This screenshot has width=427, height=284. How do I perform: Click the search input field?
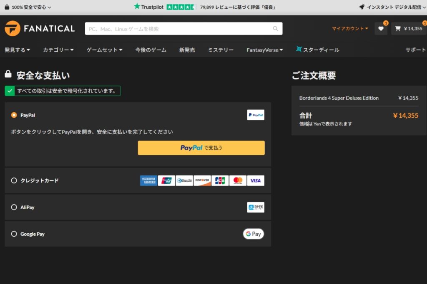pyautogui.click(x=183, y=29)
